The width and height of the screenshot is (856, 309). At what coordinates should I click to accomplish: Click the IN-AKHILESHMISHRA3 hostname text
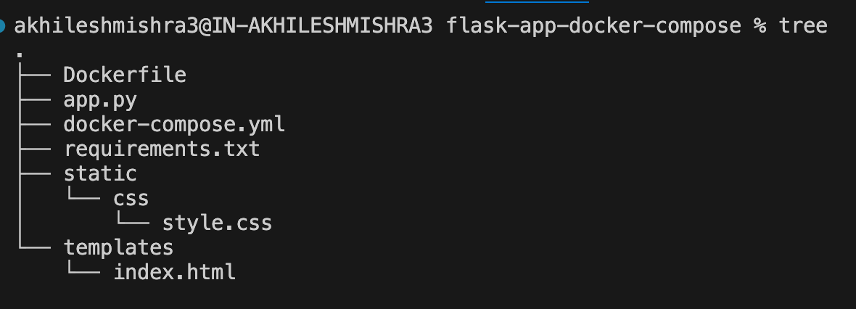pyautogui.click(x=322, y=25)
